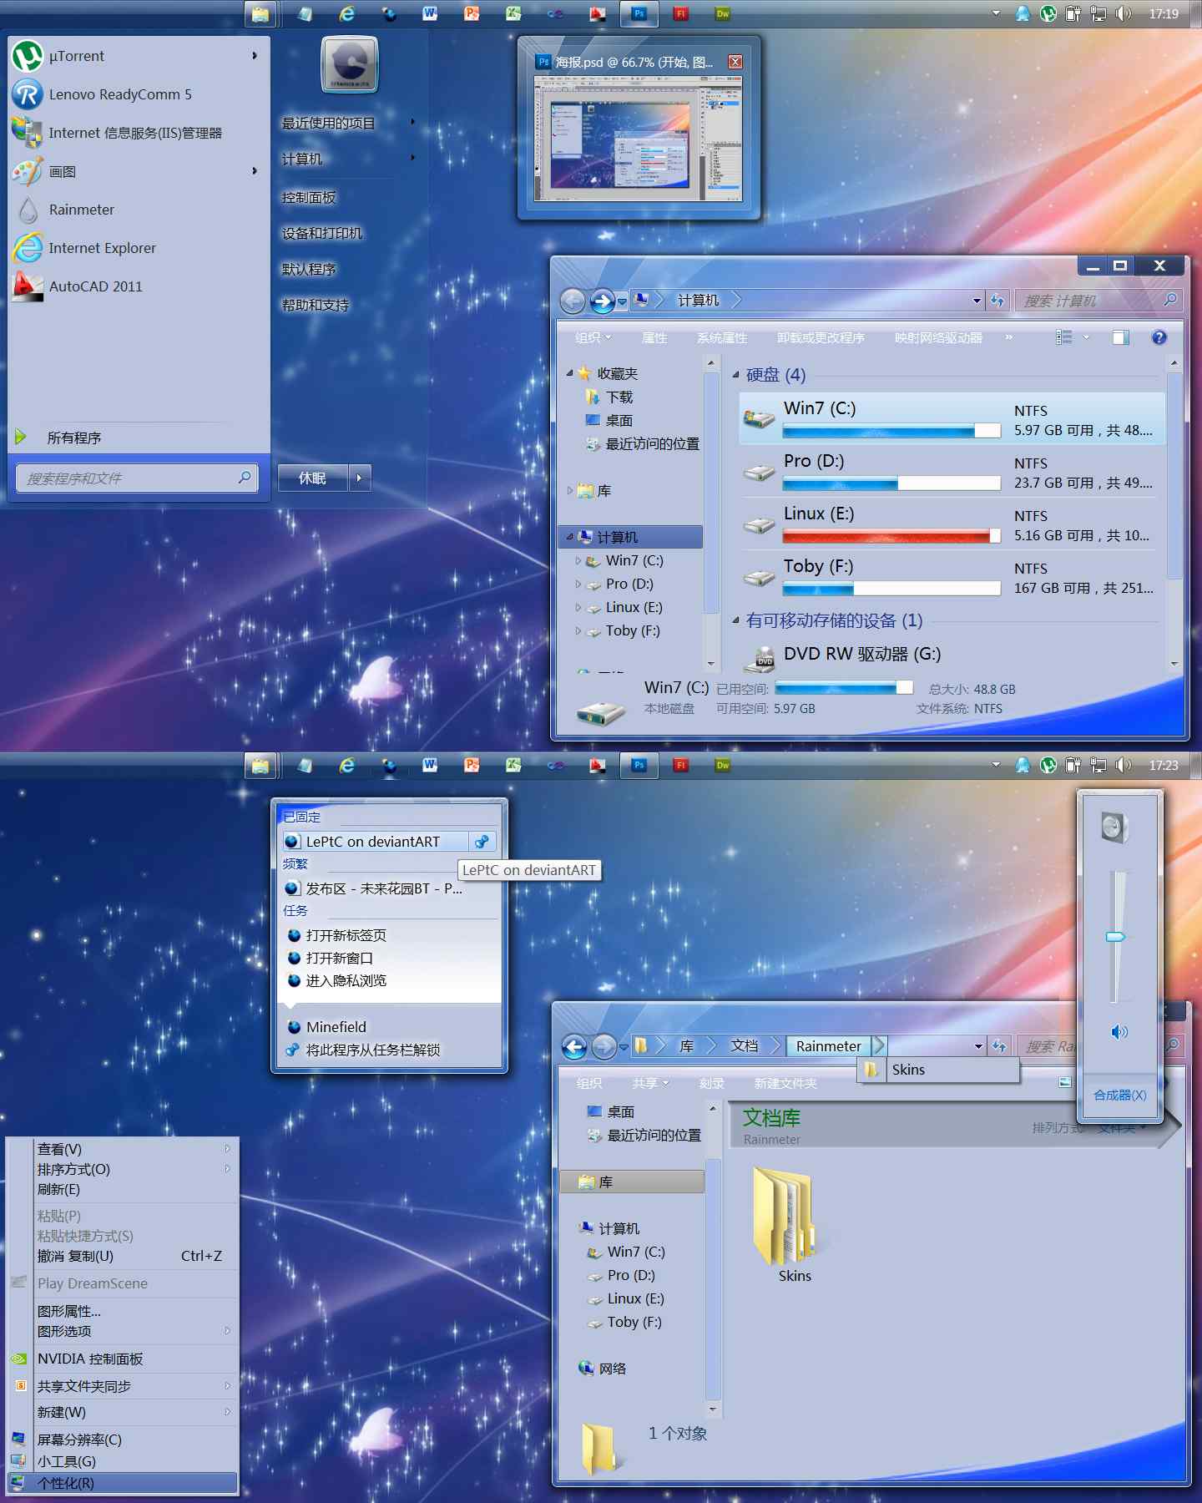Open Dreamweaver from the 17:19 taskbar
This screenshot has height=1503, width=1202.
723,13
